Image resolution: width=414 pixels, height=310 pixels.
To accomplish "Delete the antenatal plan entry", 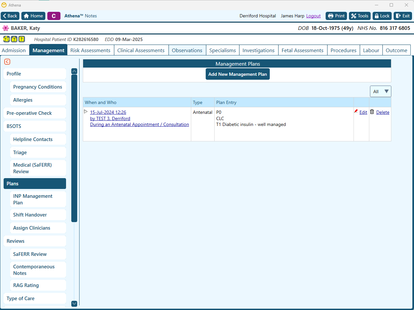I will [x=383, y=112].
